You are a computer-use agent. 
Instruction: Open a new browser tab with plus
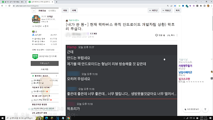[56, 2]
